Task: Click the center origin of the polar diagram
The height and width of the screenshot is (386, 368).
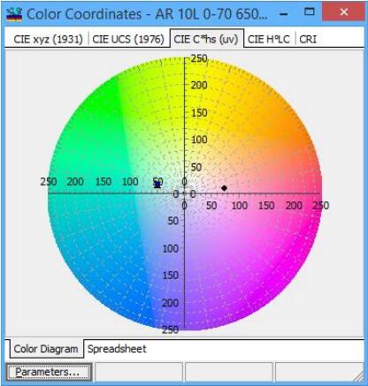Action: [184, 193]
